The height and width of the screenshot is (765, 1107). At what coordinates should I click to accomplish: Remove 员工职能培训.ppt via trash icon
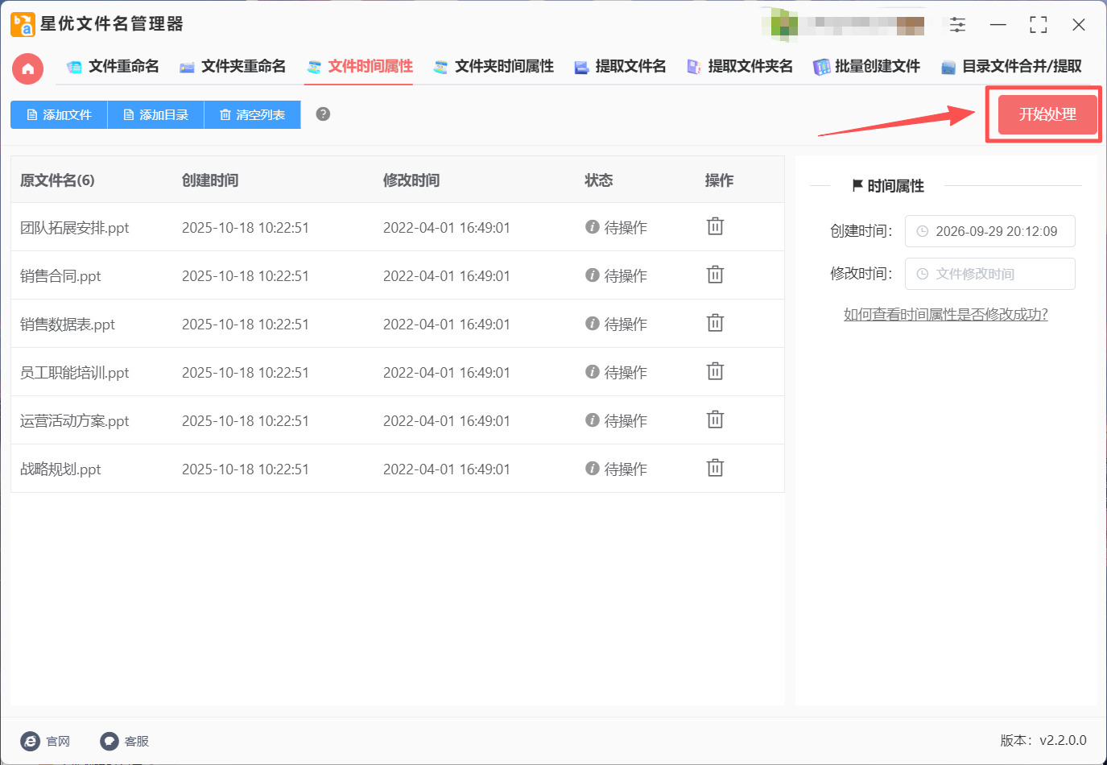[715, 371]
